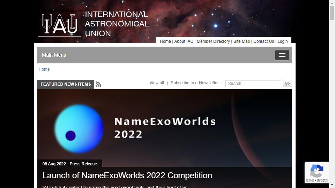
Task: Open the RSS feed icon
Action: pos(98,84)
